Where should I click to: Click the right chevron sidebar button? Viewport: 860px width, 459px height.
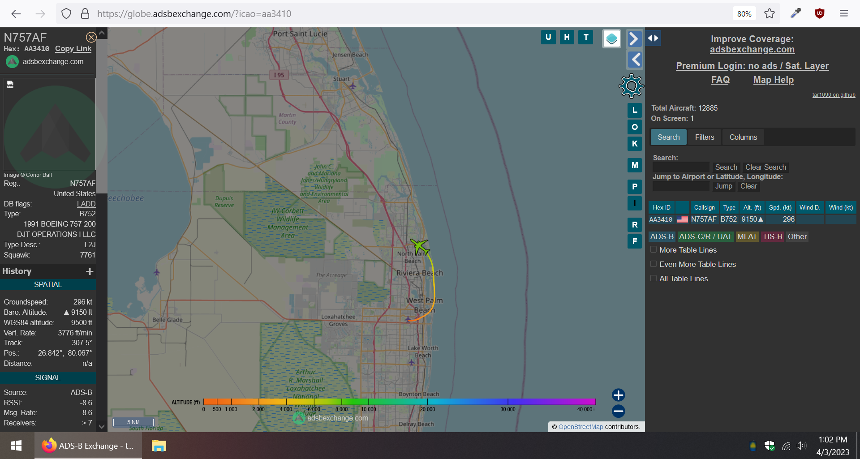(x=634, y=39)
